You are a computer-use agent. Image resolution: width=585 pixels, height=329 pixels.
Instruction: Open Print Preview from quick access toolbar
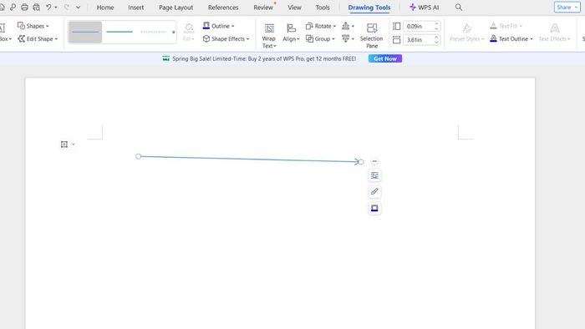click(37, 7)
